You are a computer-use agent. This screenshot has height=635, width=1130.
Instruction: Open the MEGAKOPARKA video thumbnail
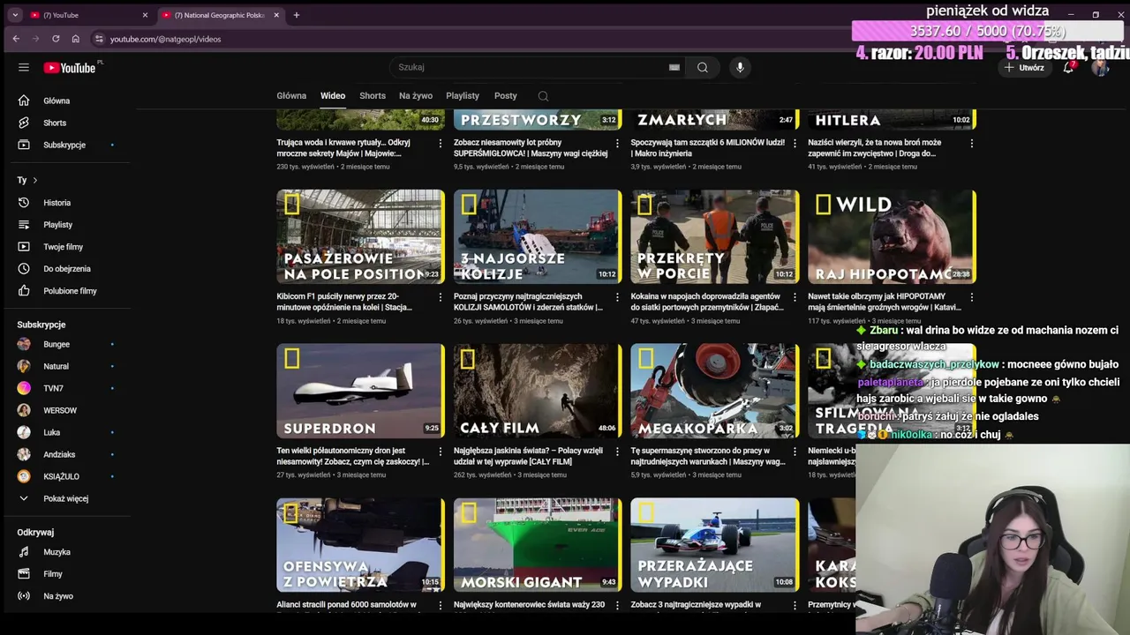(715, 391)
